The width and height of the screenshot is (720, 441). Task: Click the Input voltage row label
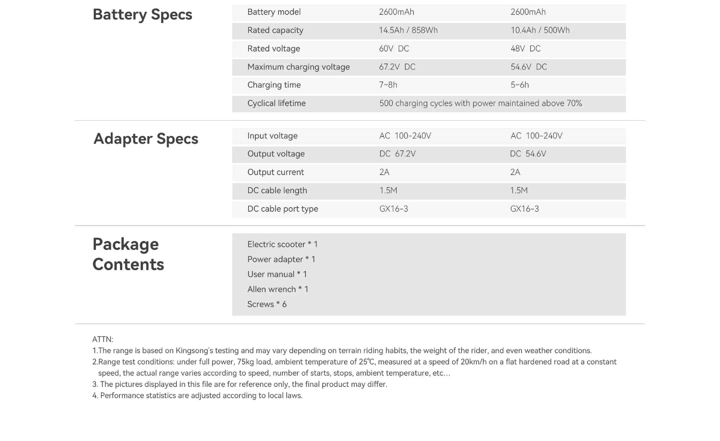click(272, 136)
